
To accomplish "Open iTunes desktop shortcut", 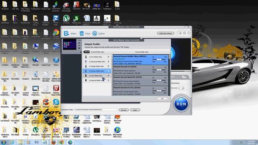I will click(x=56, y=62).
